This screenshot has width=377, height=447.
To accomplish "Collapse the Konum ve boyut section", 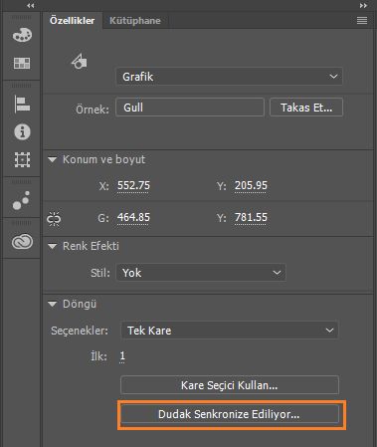I will [x=52, y=159].
